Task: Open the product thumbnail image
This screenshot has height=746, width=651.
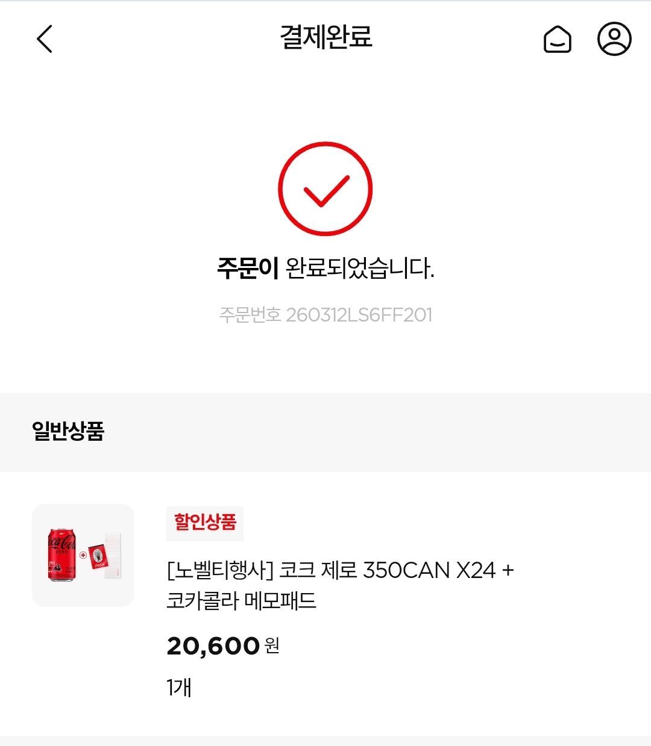Action: 83,555
